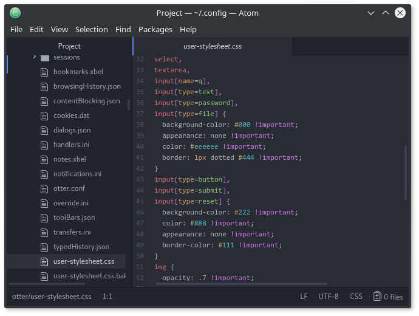Click file icon next to otter.conf
419x316 pixels.
click(44, 189)
